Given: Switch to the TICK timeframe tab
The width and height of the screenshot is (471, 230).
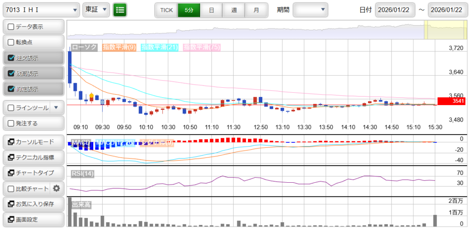Looking at the screenshot, I should point(166,10).
